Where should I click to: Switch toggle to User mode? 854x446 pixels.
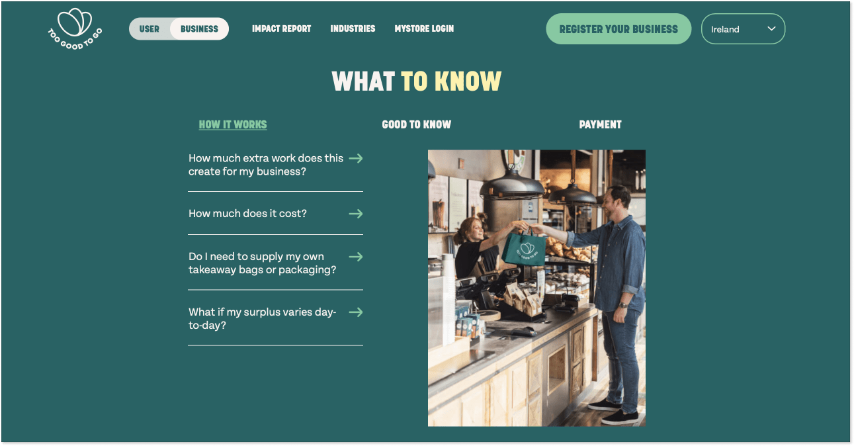pyautogui.click(x=149, y=29)
